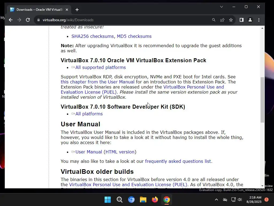Open the notification badge in tray
Image resolution: width=274 pixels, height=206 pixels.
[267, 200]
